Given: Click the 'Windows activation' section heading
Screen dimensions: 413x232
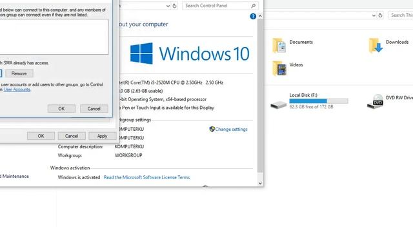Looking at the screenshot, I should tap(70, 168).
